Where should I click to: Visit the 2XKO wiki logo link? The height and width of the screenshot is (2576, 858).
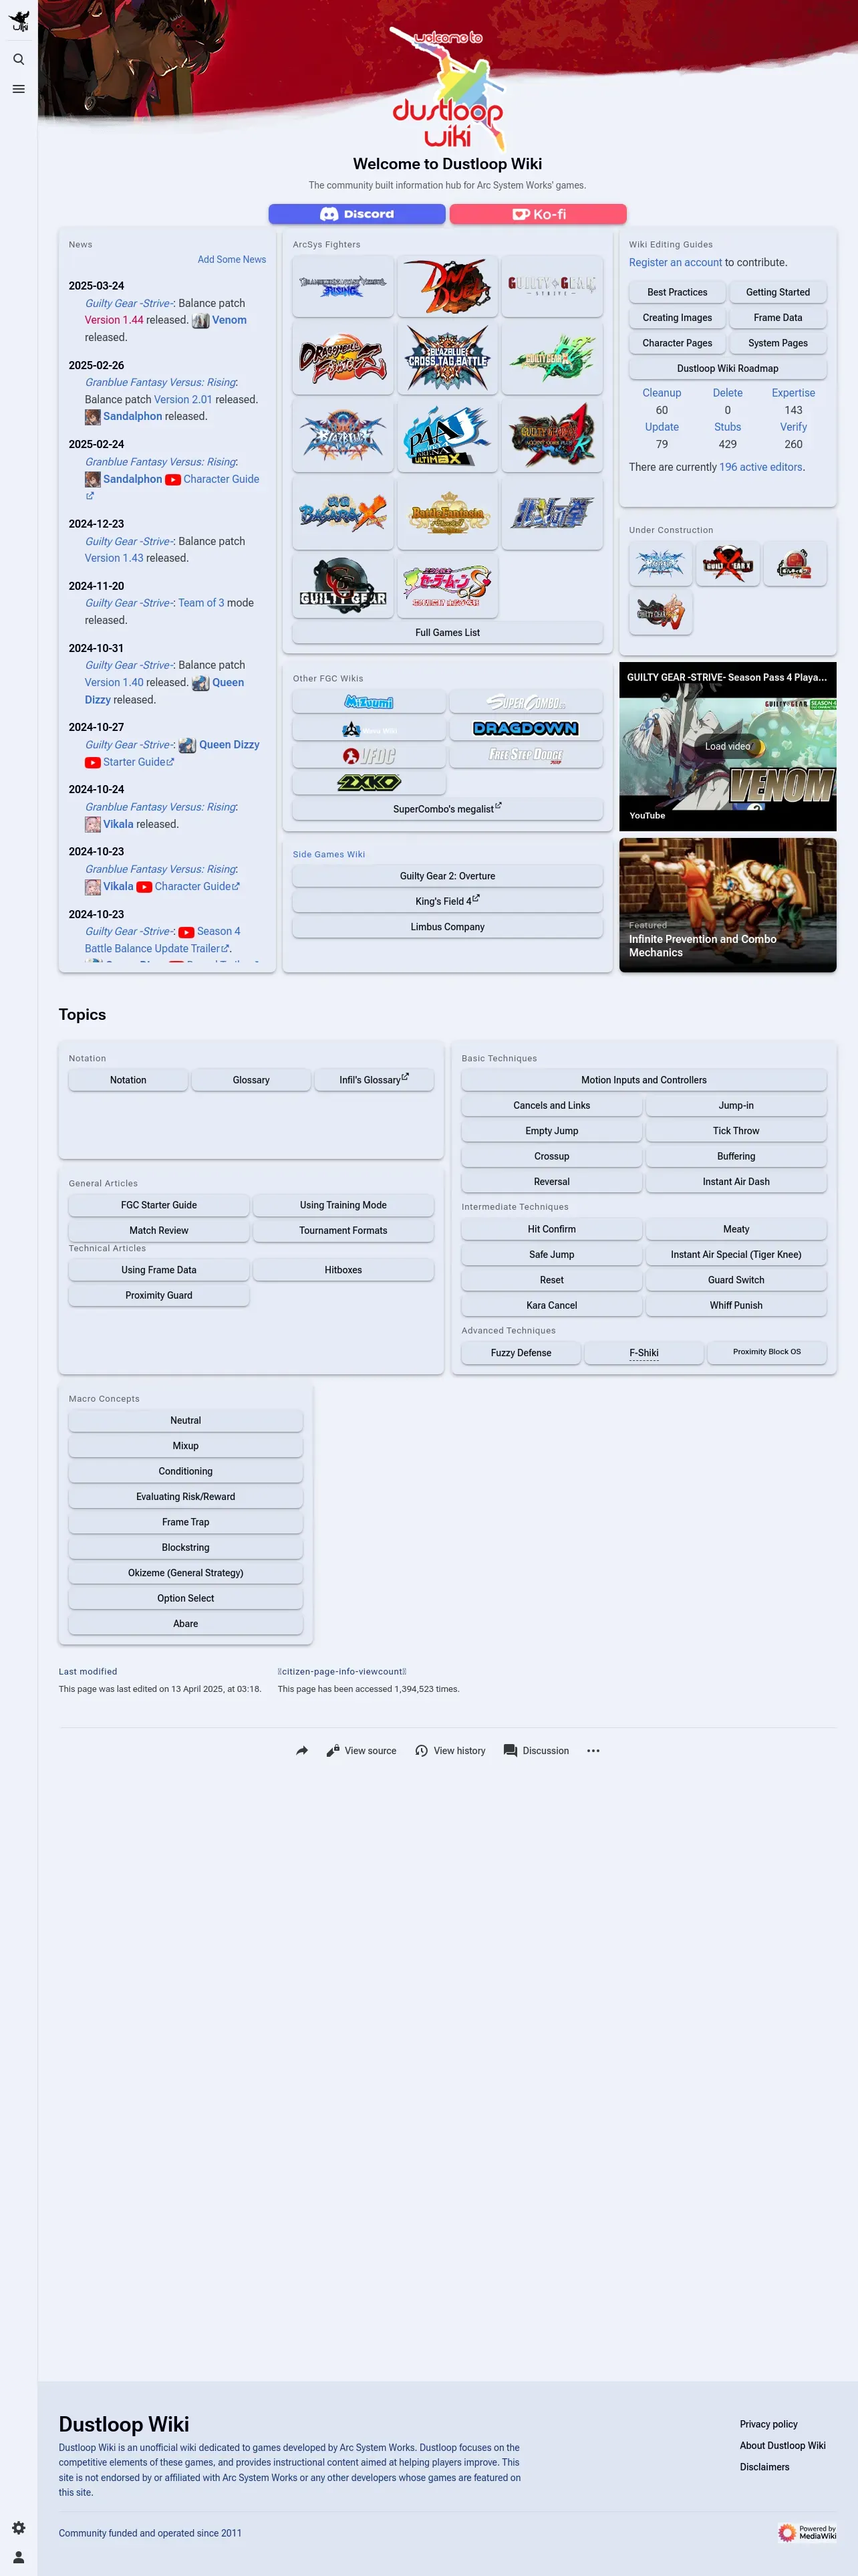click(x=369, y=782)
